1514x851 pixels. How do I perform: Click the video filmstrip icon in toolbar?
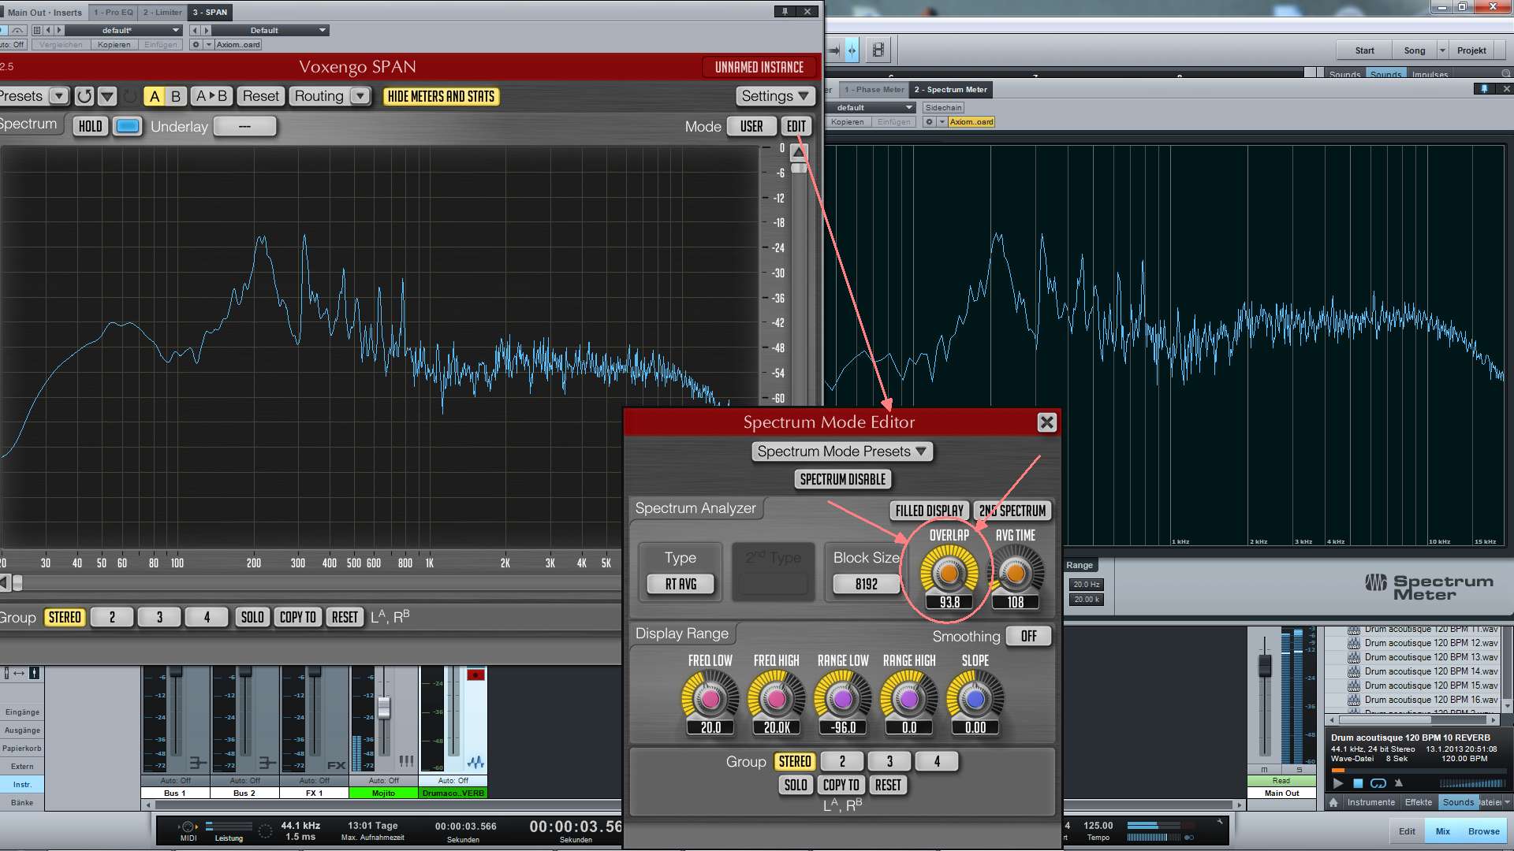878,50
